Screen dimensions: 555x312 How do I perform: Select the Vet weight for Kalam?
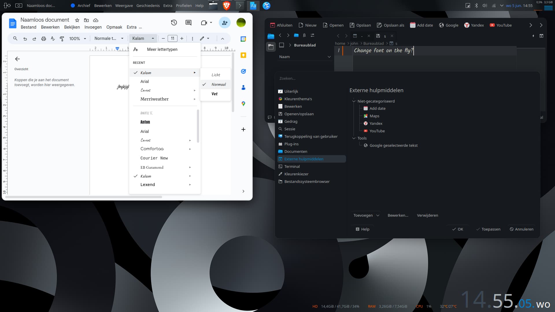(x=214, y=94)
